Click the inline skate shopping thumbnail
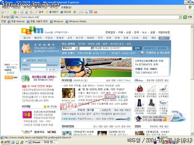This screenshot has height=145, width=194. [x=152, y=103]
